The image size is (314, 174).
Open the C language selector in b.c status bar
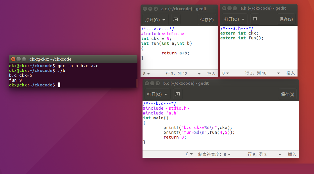[189, 154]
